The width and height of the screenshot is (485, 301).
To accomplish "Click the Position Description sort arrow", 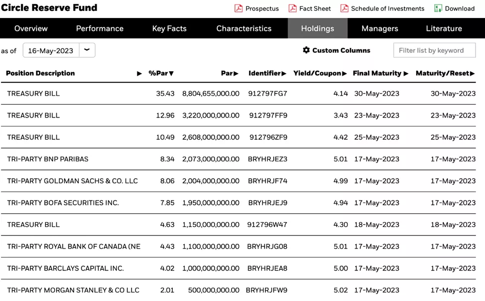I will 139,74.
